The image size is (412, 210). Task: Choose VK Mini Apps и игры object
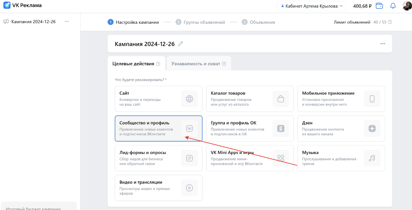point(250,158)
